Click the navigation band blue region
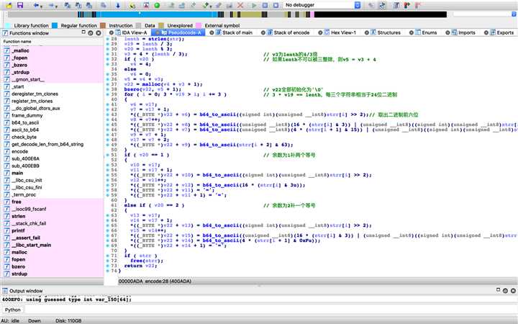Viewport: 518px width, 324px height. tap(158, 14)
